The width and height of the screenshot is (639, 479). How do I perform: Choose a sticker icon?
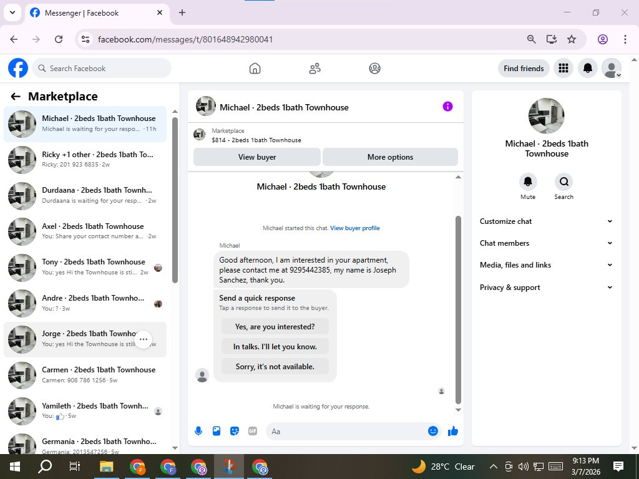tap(235, 431)
